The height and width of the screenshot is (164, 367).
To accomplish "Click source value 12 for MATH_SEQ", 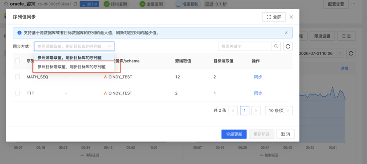I will pos(178,77).
